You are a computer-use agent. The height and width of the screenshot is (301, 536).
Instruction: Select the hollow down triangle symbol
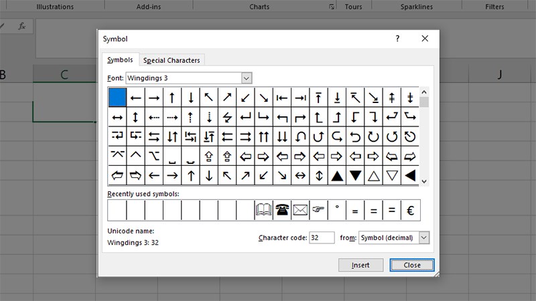tap(392, 176)
